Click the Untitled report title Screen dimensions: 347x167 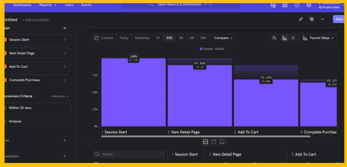click(x=11, y=20)
